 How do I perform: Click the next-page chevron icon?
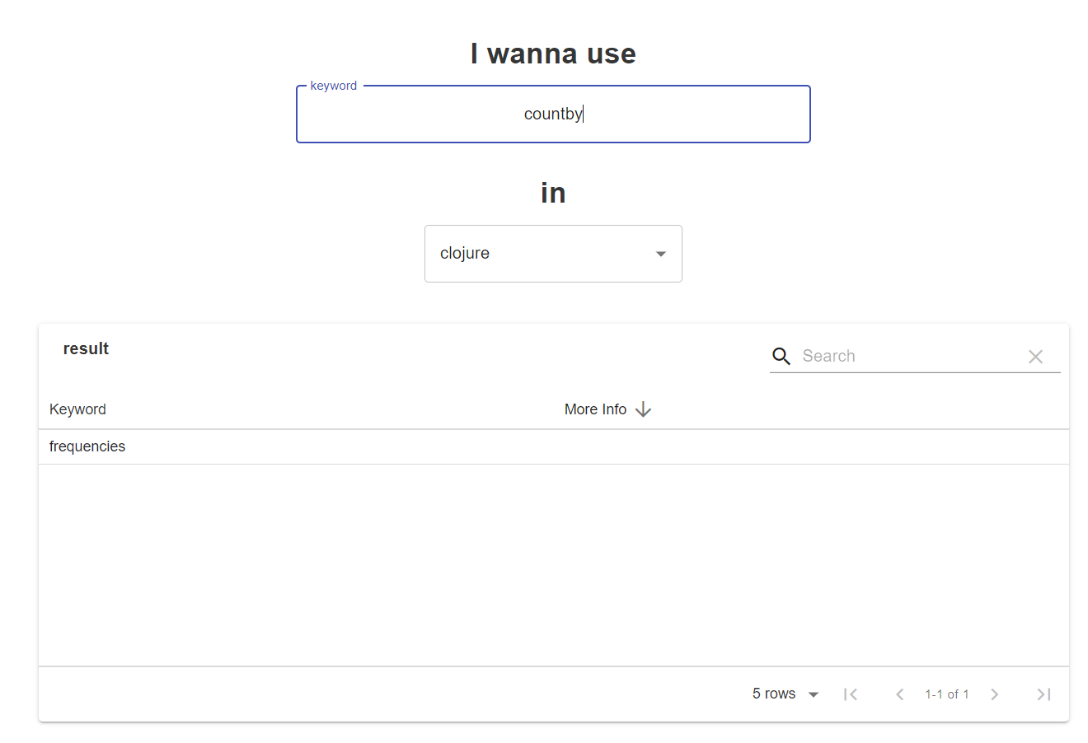[995, 694]
